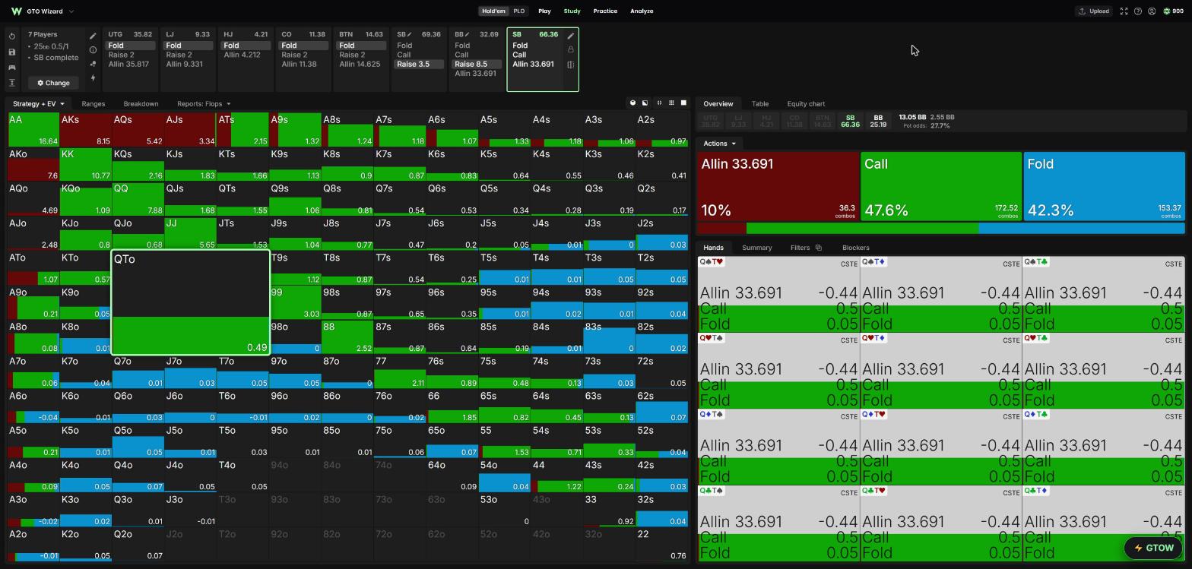
Task: Select the BB 25.19 player chip in Overview
Action: (x=878, y=121)
